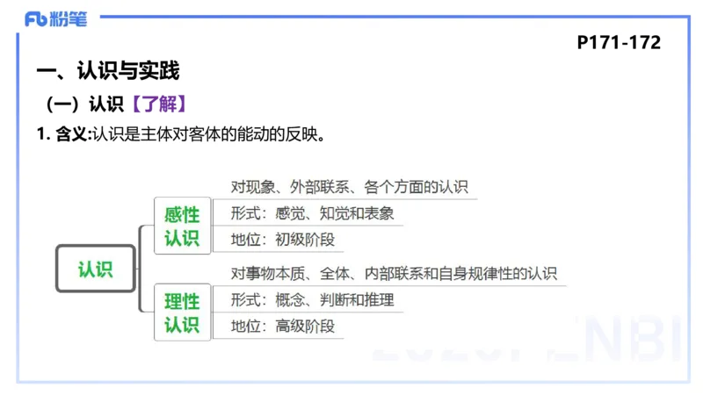The height and width of the screenshot is (395, 703).
Task: Select the 理性认识 node
Action: tap(182, 312)
